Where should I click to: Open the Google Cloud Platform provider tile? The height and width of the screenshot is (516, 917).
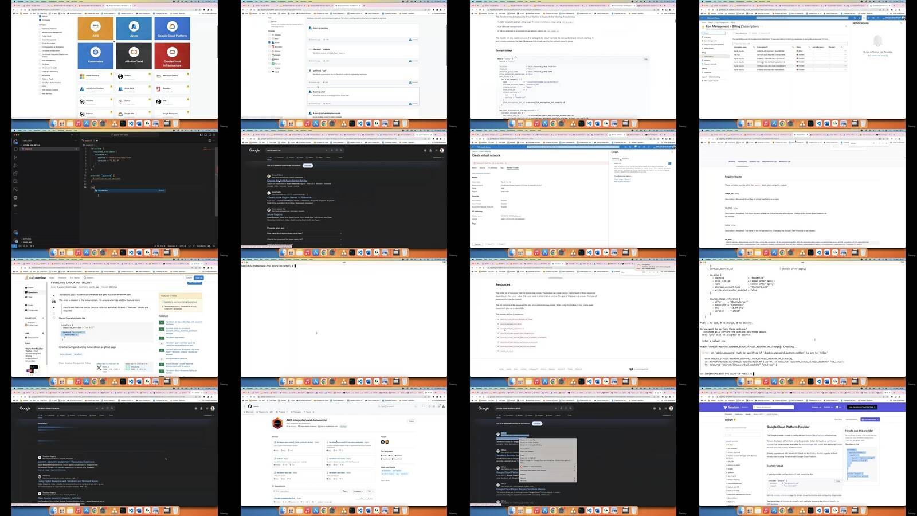pyautogui.click(x=172, y=28)
